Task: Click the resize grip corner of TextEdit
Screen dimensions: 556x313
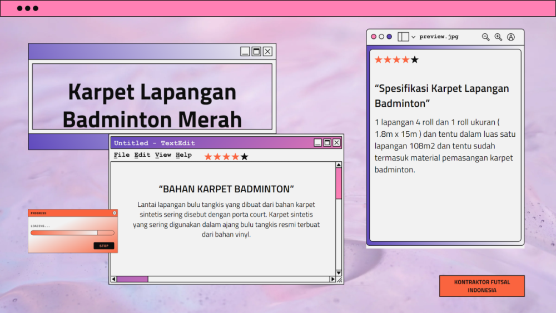Action: point(339,280)
